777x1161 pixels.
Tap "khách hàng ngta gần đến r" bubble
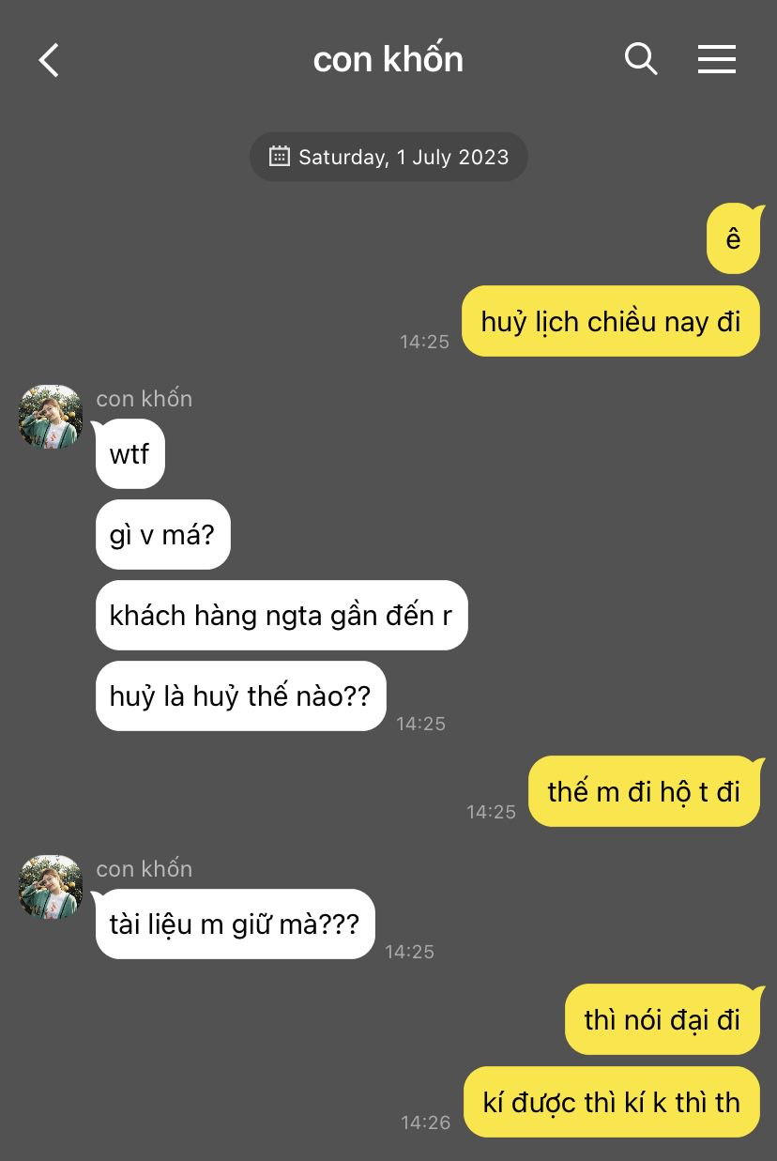pos(281,616)
